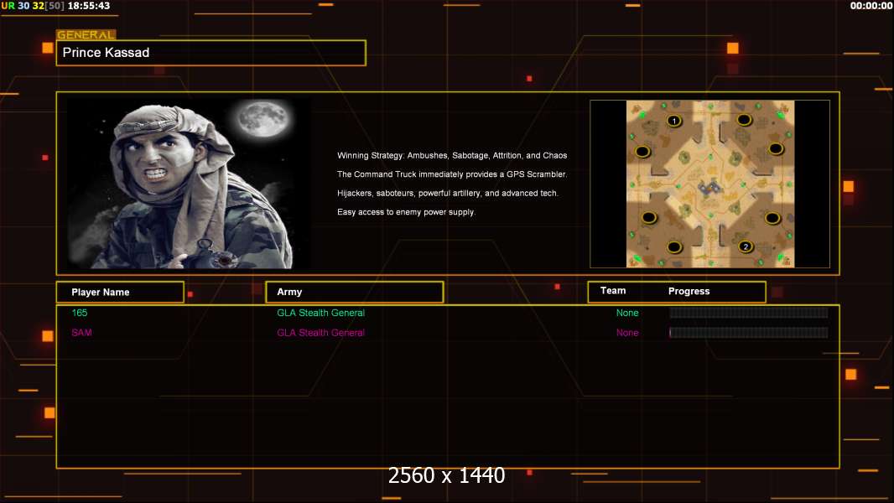This screenshot has height=503, width=894.
Task: Click GLA Stealth General in 165's row
Action: point(320,313)
